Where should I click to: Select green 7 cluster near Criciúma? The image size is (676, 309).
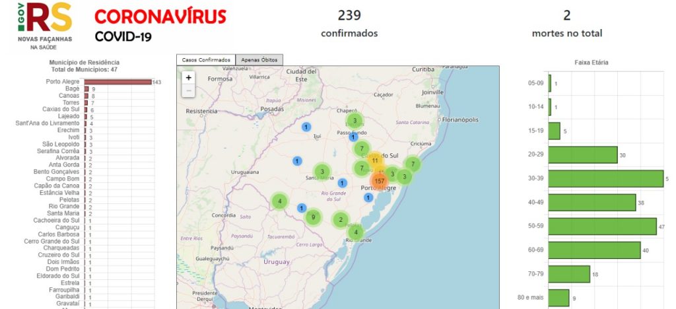coord(413,164)
